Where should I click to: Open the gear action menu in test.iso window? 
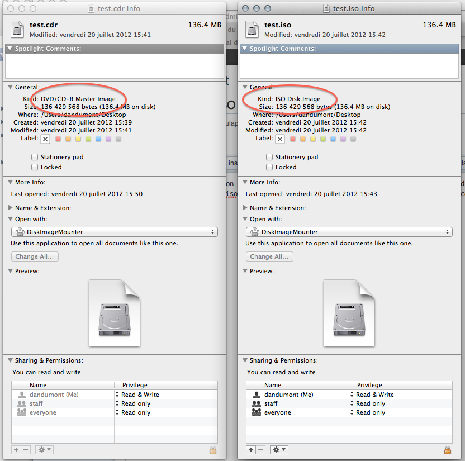tap(278, 450)
